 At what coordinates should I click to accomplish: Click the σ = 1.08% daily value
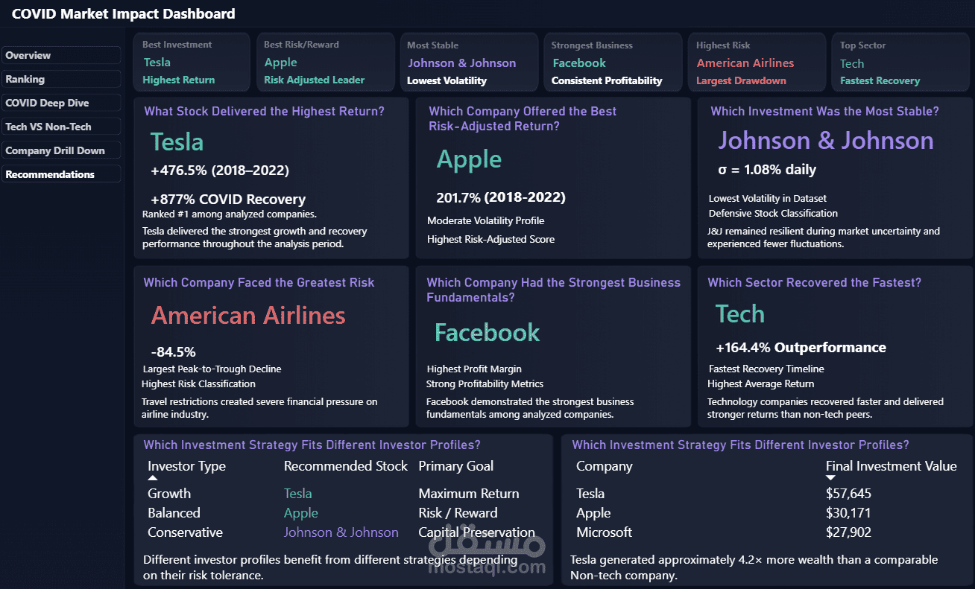[x=767, y=170]
